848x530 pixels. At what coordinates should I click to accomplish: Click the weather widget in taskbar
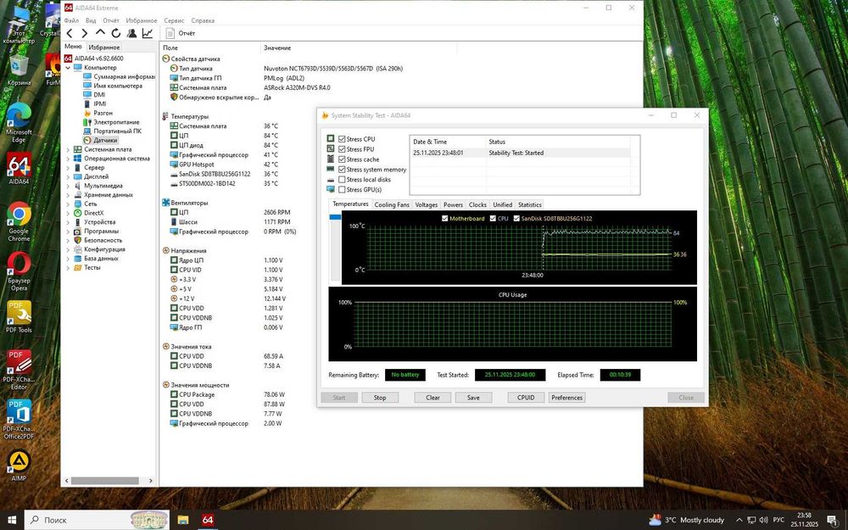(687, 521)
